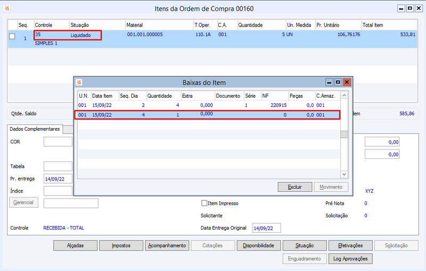426x271 pixels.
Task: Select baixa row with NF 220915
Action: [x=209, y=105]
